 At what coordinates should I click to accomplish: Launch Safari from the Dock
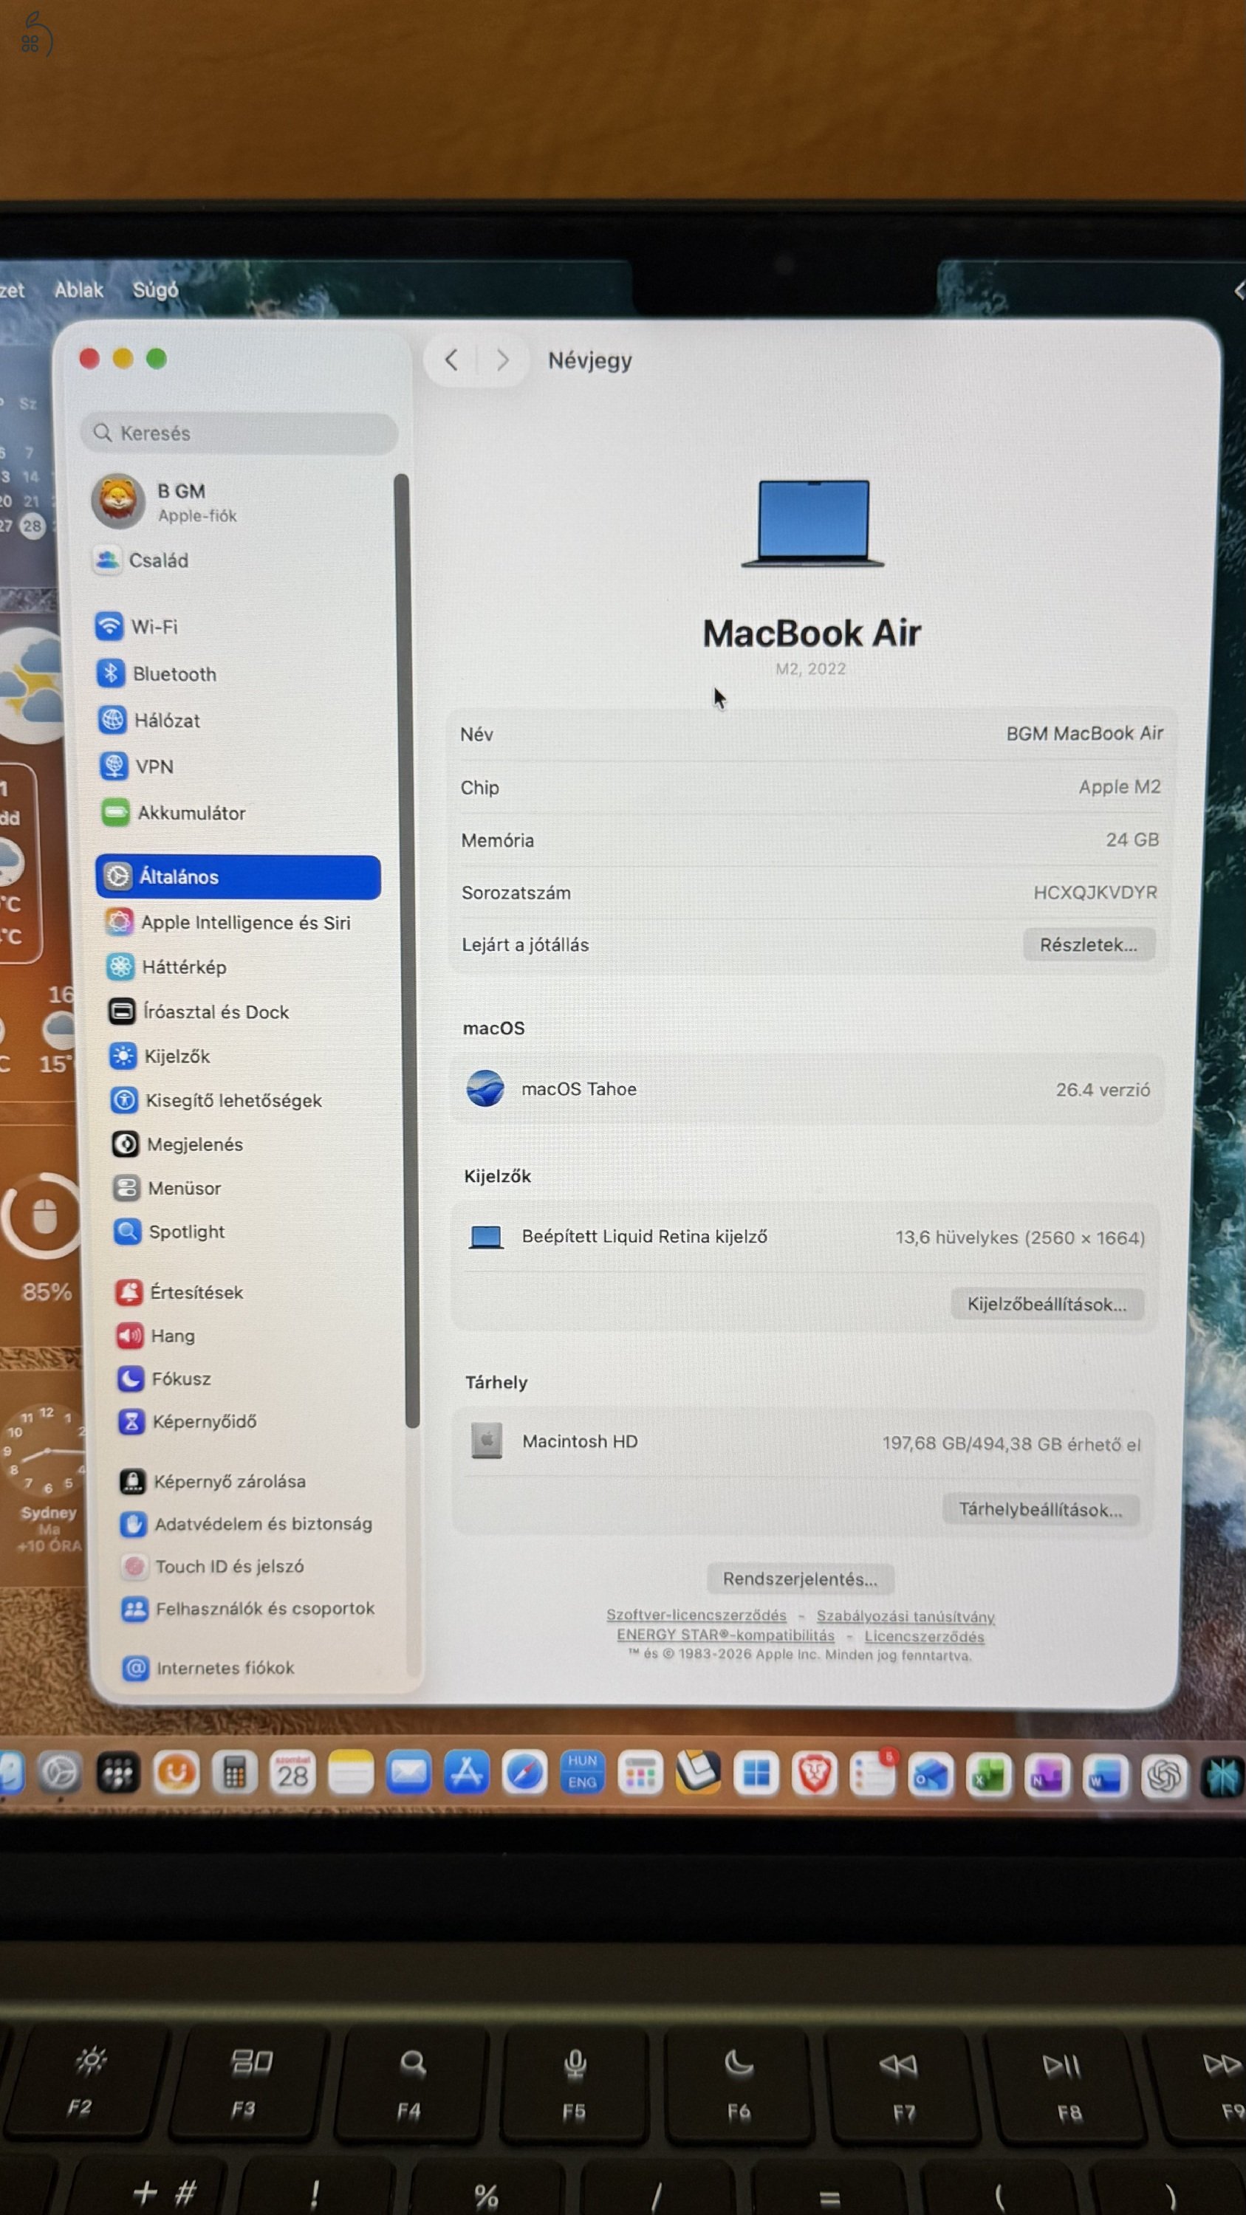pyautogui.click(x=524, y=1773)
